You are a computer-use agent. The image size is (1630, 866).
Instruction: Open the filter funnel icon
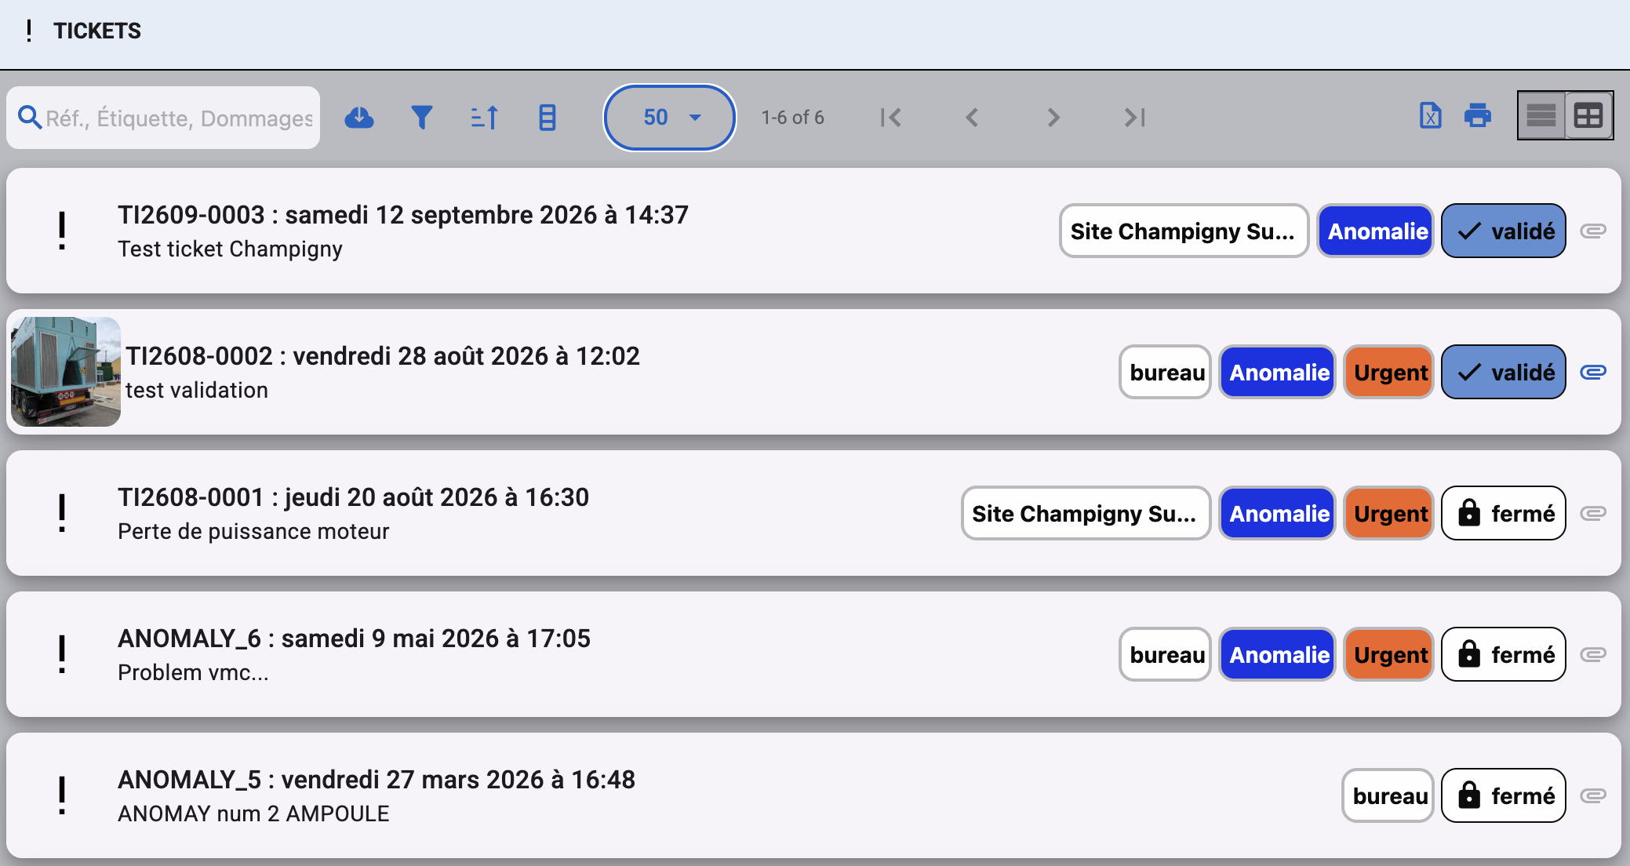[x=422, y=118]
